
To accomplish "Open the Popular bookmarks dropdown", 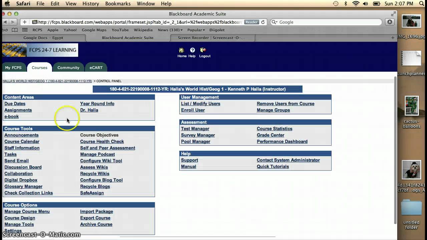I will pyautogui.click(x=196, y=30).
